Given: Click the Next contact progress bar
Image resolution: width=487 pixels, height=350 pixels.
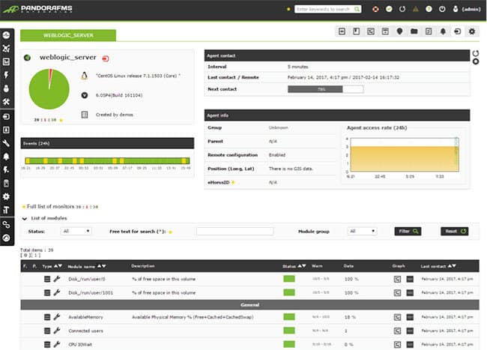Looking at the screenshot, I should [325, 89].
